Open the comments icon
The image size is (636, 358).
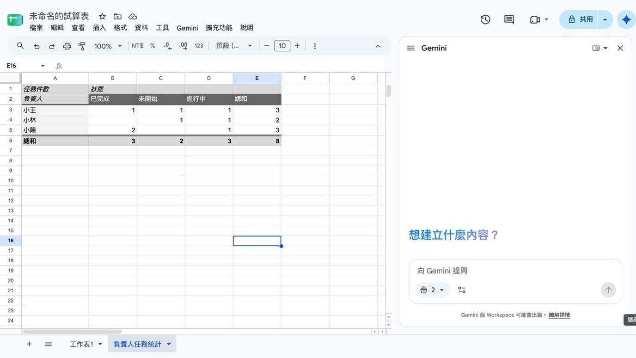[509, 19]
